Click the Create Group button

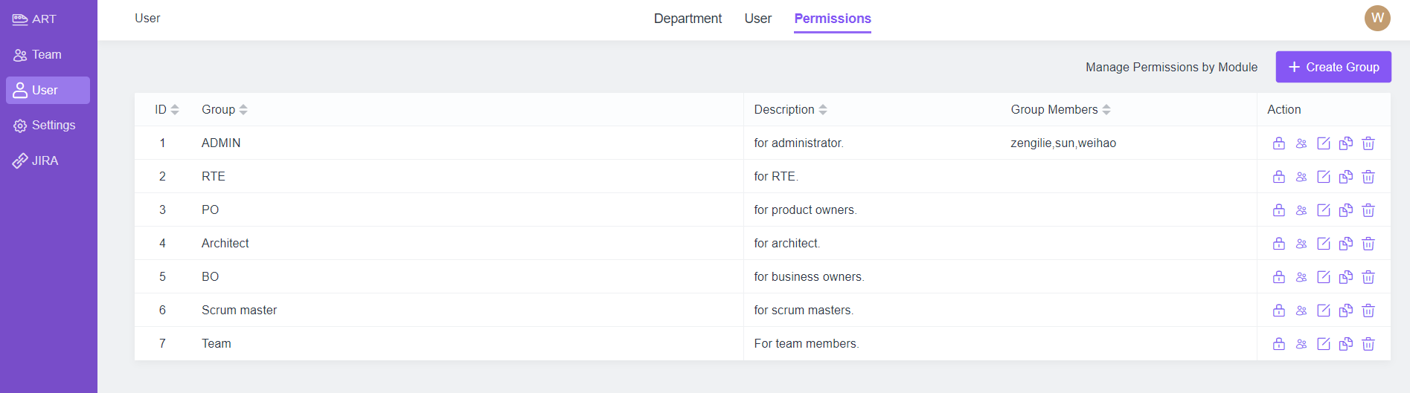(1333, 67)
